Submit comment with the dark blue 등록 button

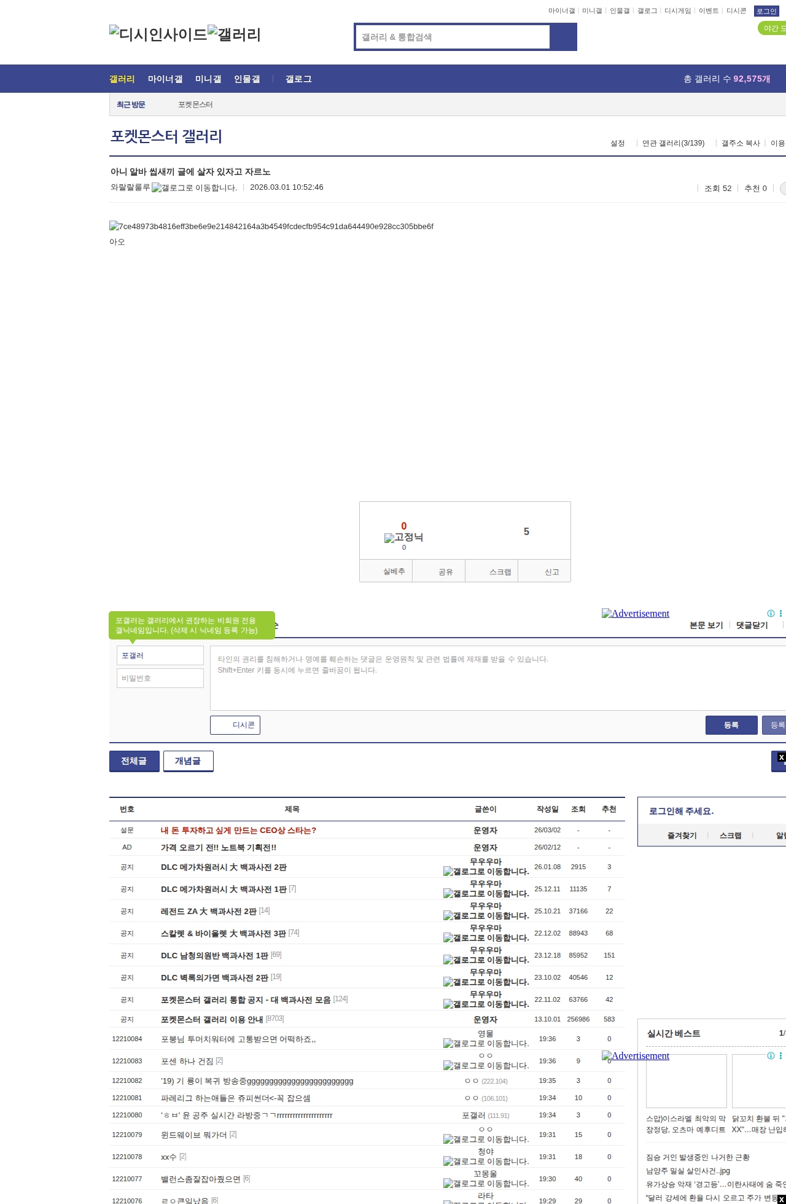(731, 725)
